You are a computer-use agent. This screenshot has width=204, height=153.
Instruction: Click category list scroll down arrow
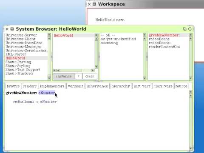click(x=49, y=78)
